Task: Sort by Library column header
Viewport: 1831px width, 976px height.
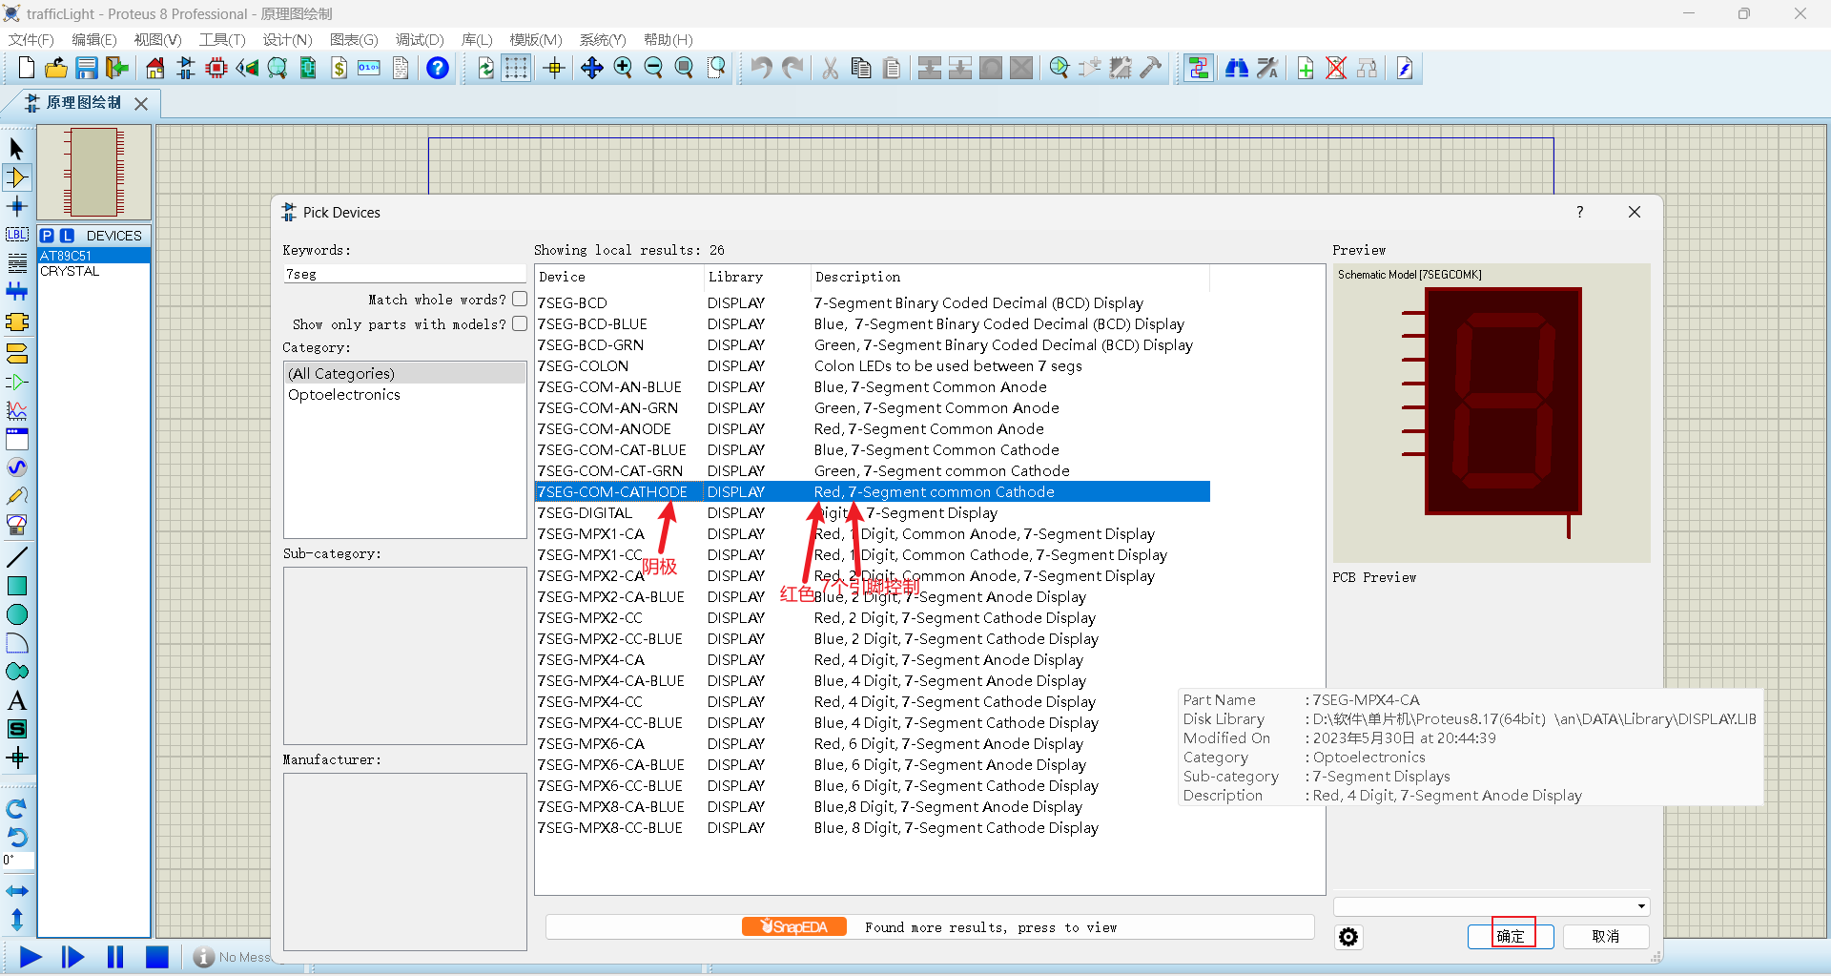Action: coord(756,277)
